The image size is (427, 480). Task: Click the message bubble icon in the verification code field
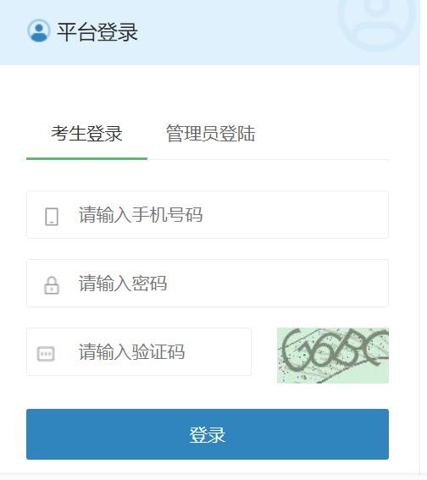(x=46, y=354)
